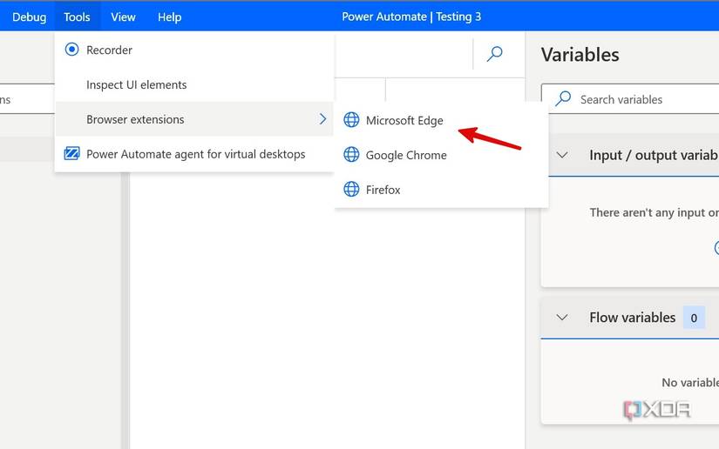This screenshot has height=449, width=719.
Task: Click the search magnifier icon in toolbar
Action: tap(494, 54)
